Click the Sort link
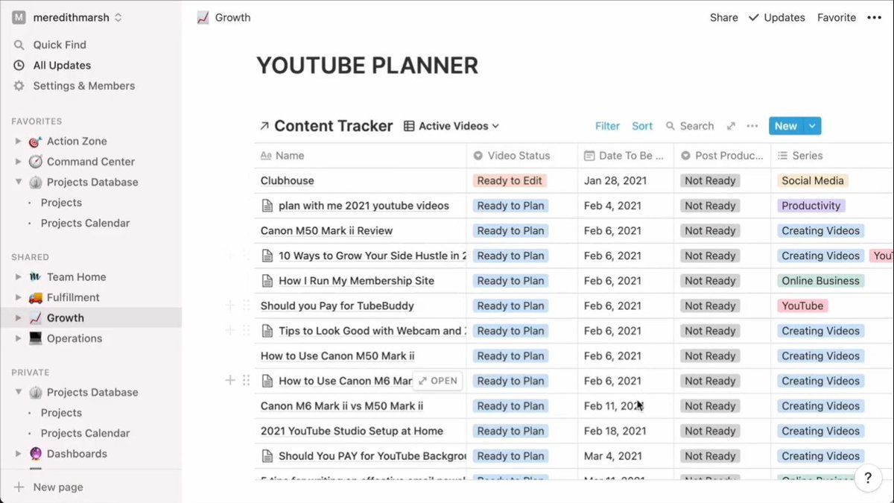This screenshot has width=894, height=503. 642,126
